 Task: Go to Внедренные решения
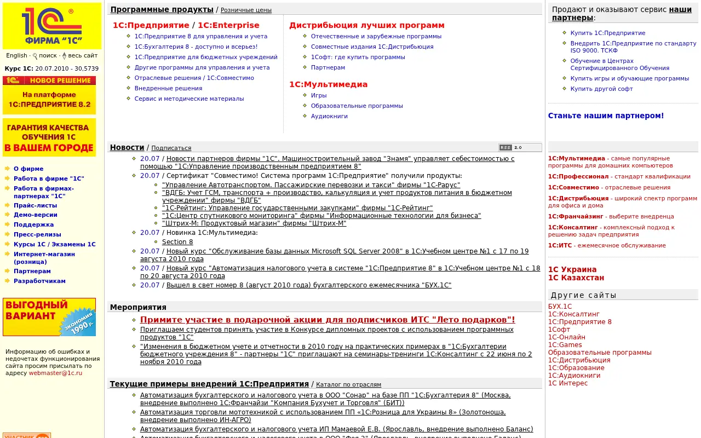(169, 88)
